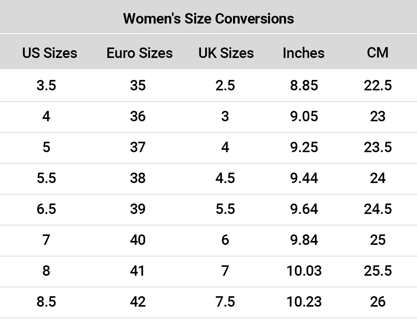417x319 pixels.
Task: Click the 25.5 CM cell
Action: [378, 271]
